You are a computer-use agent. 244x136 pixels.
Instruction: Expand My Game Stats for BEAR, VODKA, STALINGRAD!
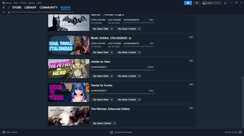pos(102,52)
